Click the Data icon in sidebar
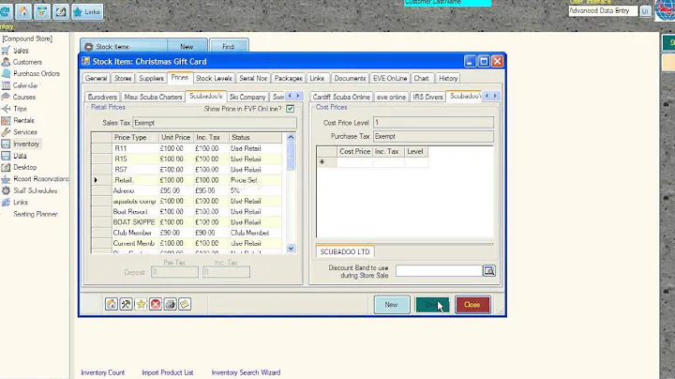Viewport: 675px width, 379px height. click(6, 156)
